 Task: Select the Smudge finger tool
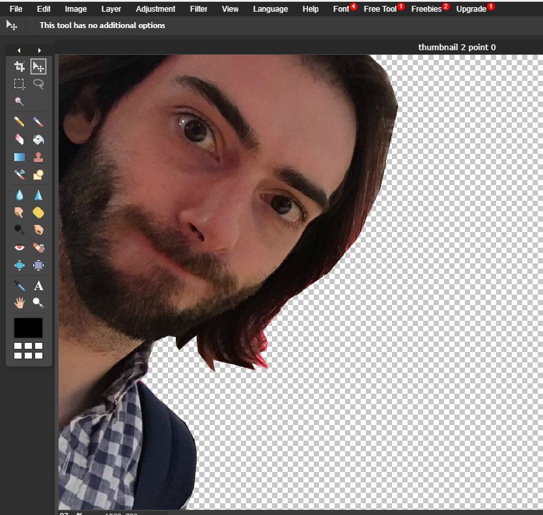tap(20, 213)
